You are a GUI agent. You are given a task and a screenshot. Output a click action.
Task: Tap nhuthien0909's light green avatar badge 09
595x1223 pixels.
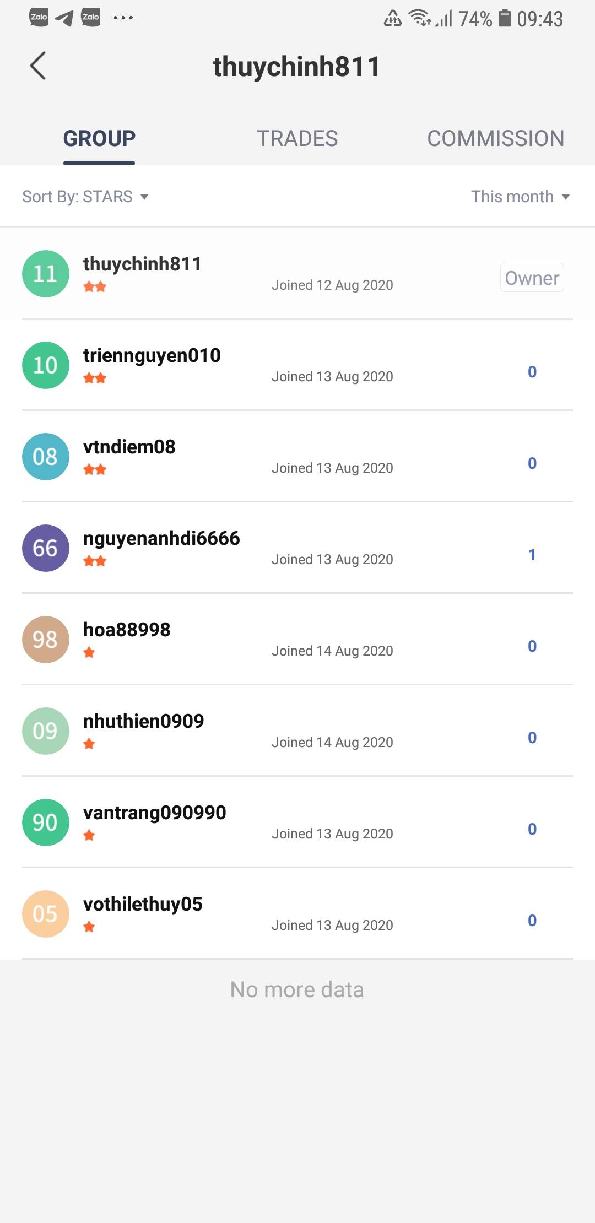pos(45,731)
